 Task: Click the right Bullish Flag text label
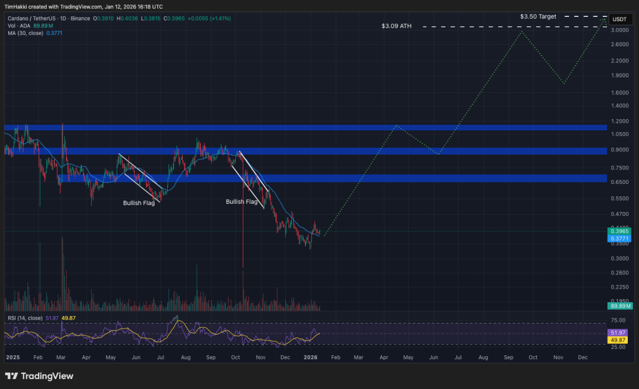(241, 201)
